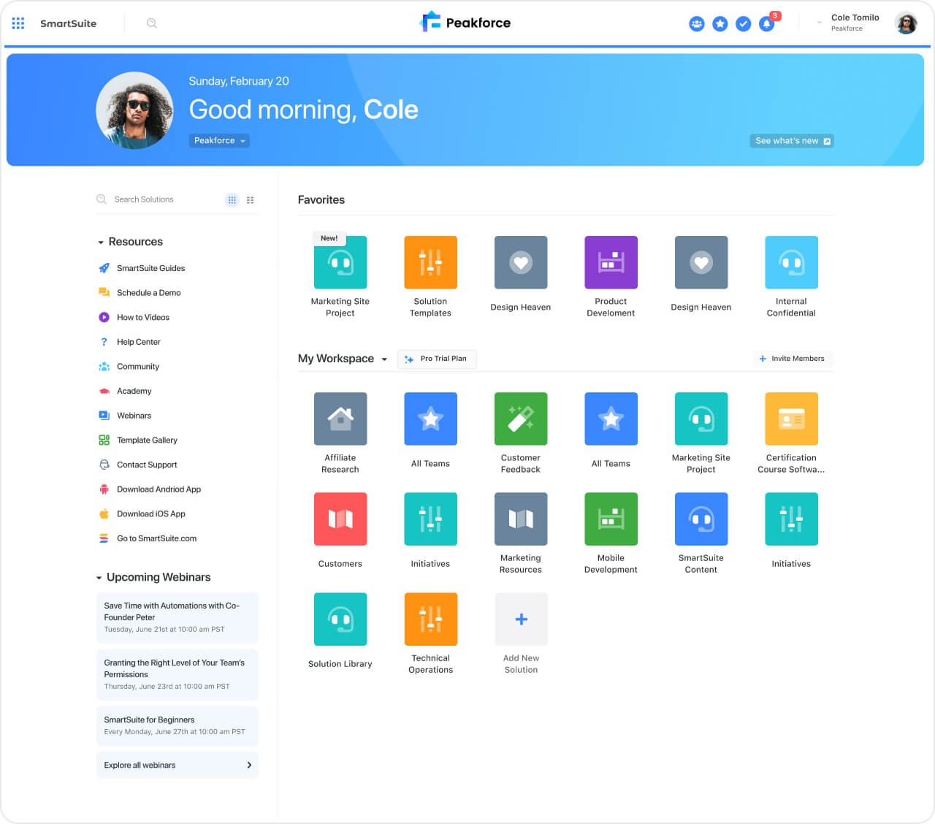Open How to Videos resource
The image size is (935, 824).
(x=143, y=318)
